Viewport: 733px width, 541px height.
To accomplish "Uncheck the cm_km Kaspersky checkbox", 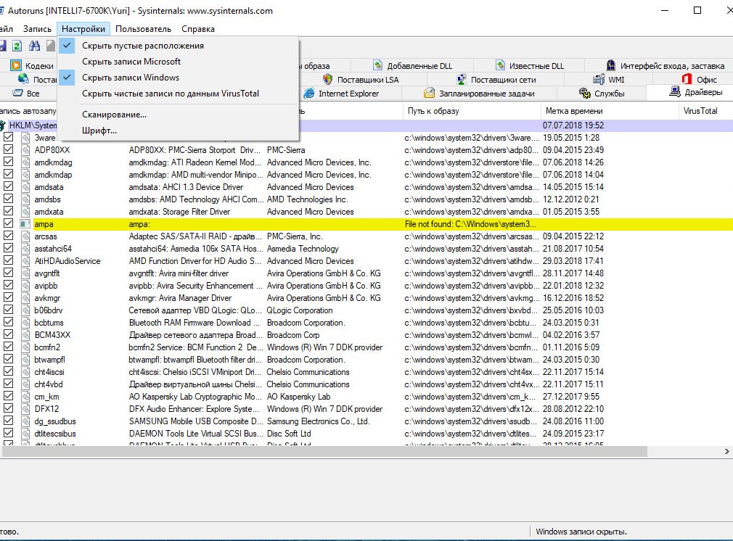I will 8,396.
